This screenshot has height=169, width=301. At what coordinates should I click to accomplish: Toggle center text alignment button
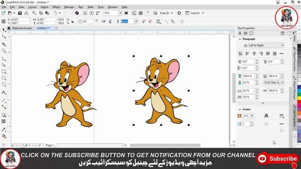tap(254, 54)
